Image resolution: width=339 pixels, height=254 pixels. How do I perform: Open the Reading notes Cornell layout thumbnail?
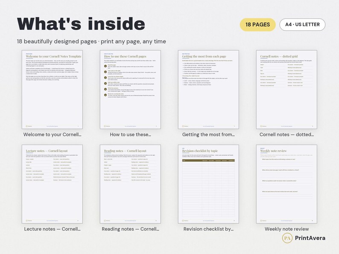tap(130, 184)
